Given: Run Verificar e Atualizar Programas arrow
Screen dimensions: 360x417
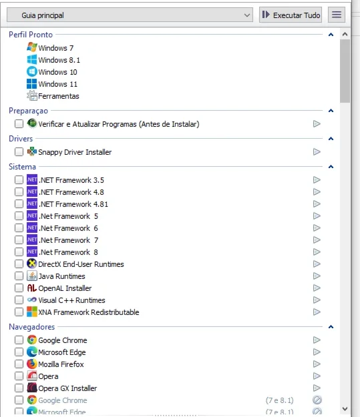Looking at the screenshot, I should click(x=317, y=123).
